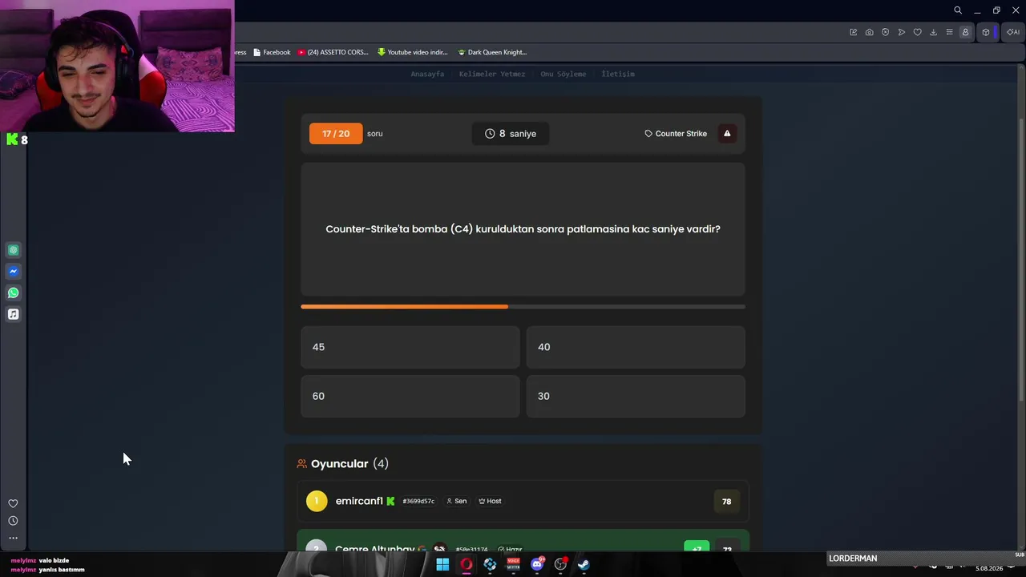Image resolution: width=1026 pixels, height=577 pixels.
Task: Open the Dark Queen Knight bookmark
Action: pos(492,52)
